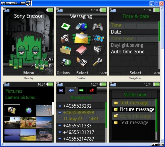
Task: Click Back softkey on Desktop screen
Action: coord(103,73)
